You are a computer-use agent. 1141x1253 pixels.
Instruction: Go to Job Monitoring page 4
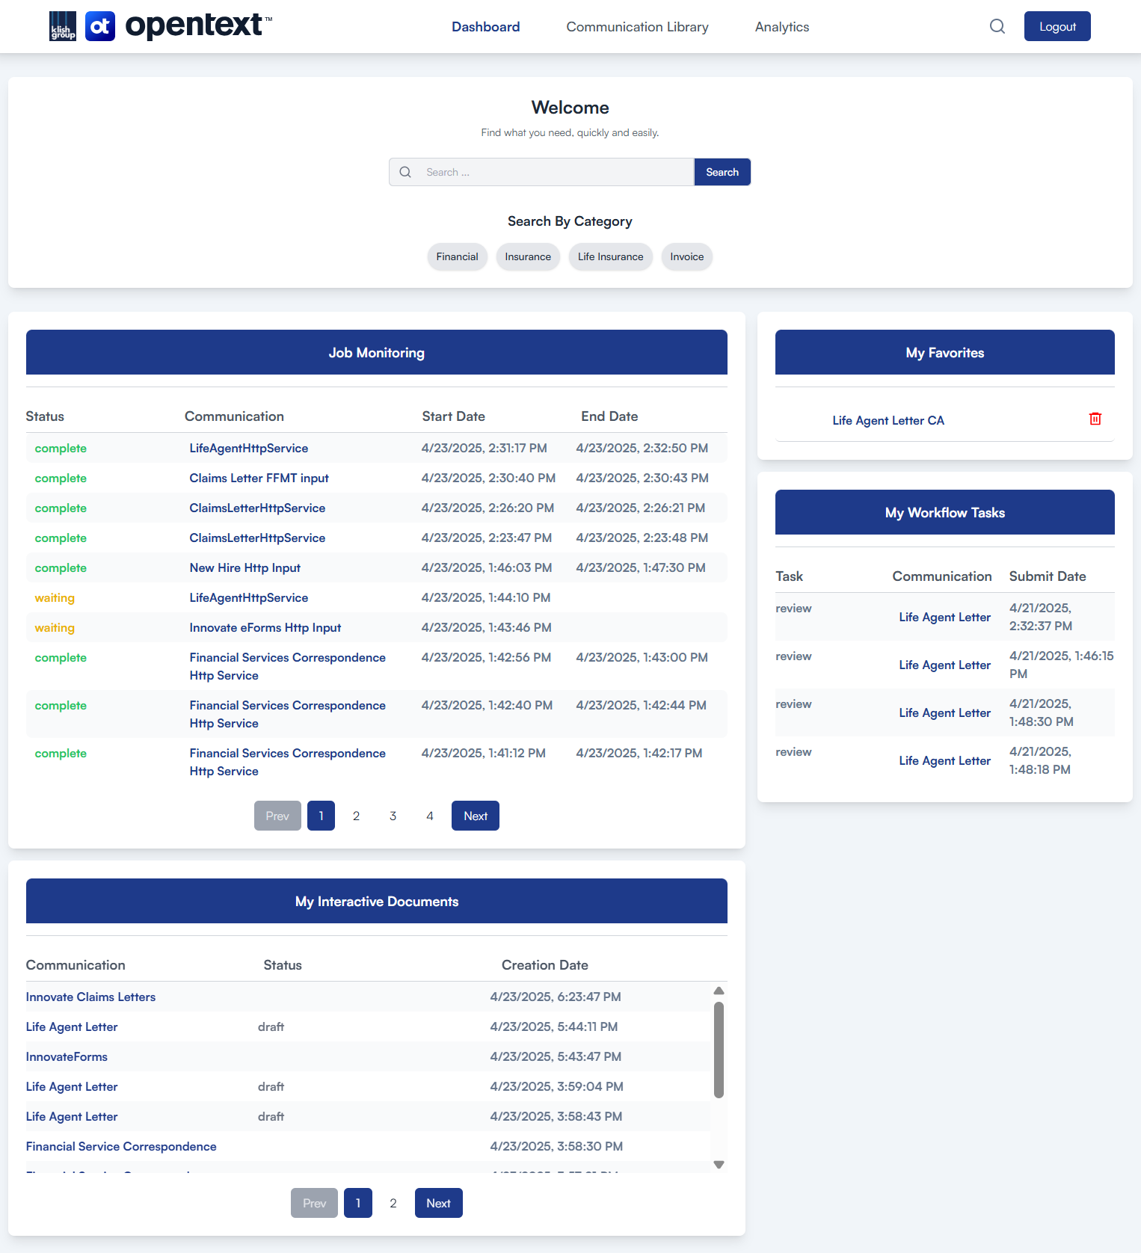[x=429, y=816]
